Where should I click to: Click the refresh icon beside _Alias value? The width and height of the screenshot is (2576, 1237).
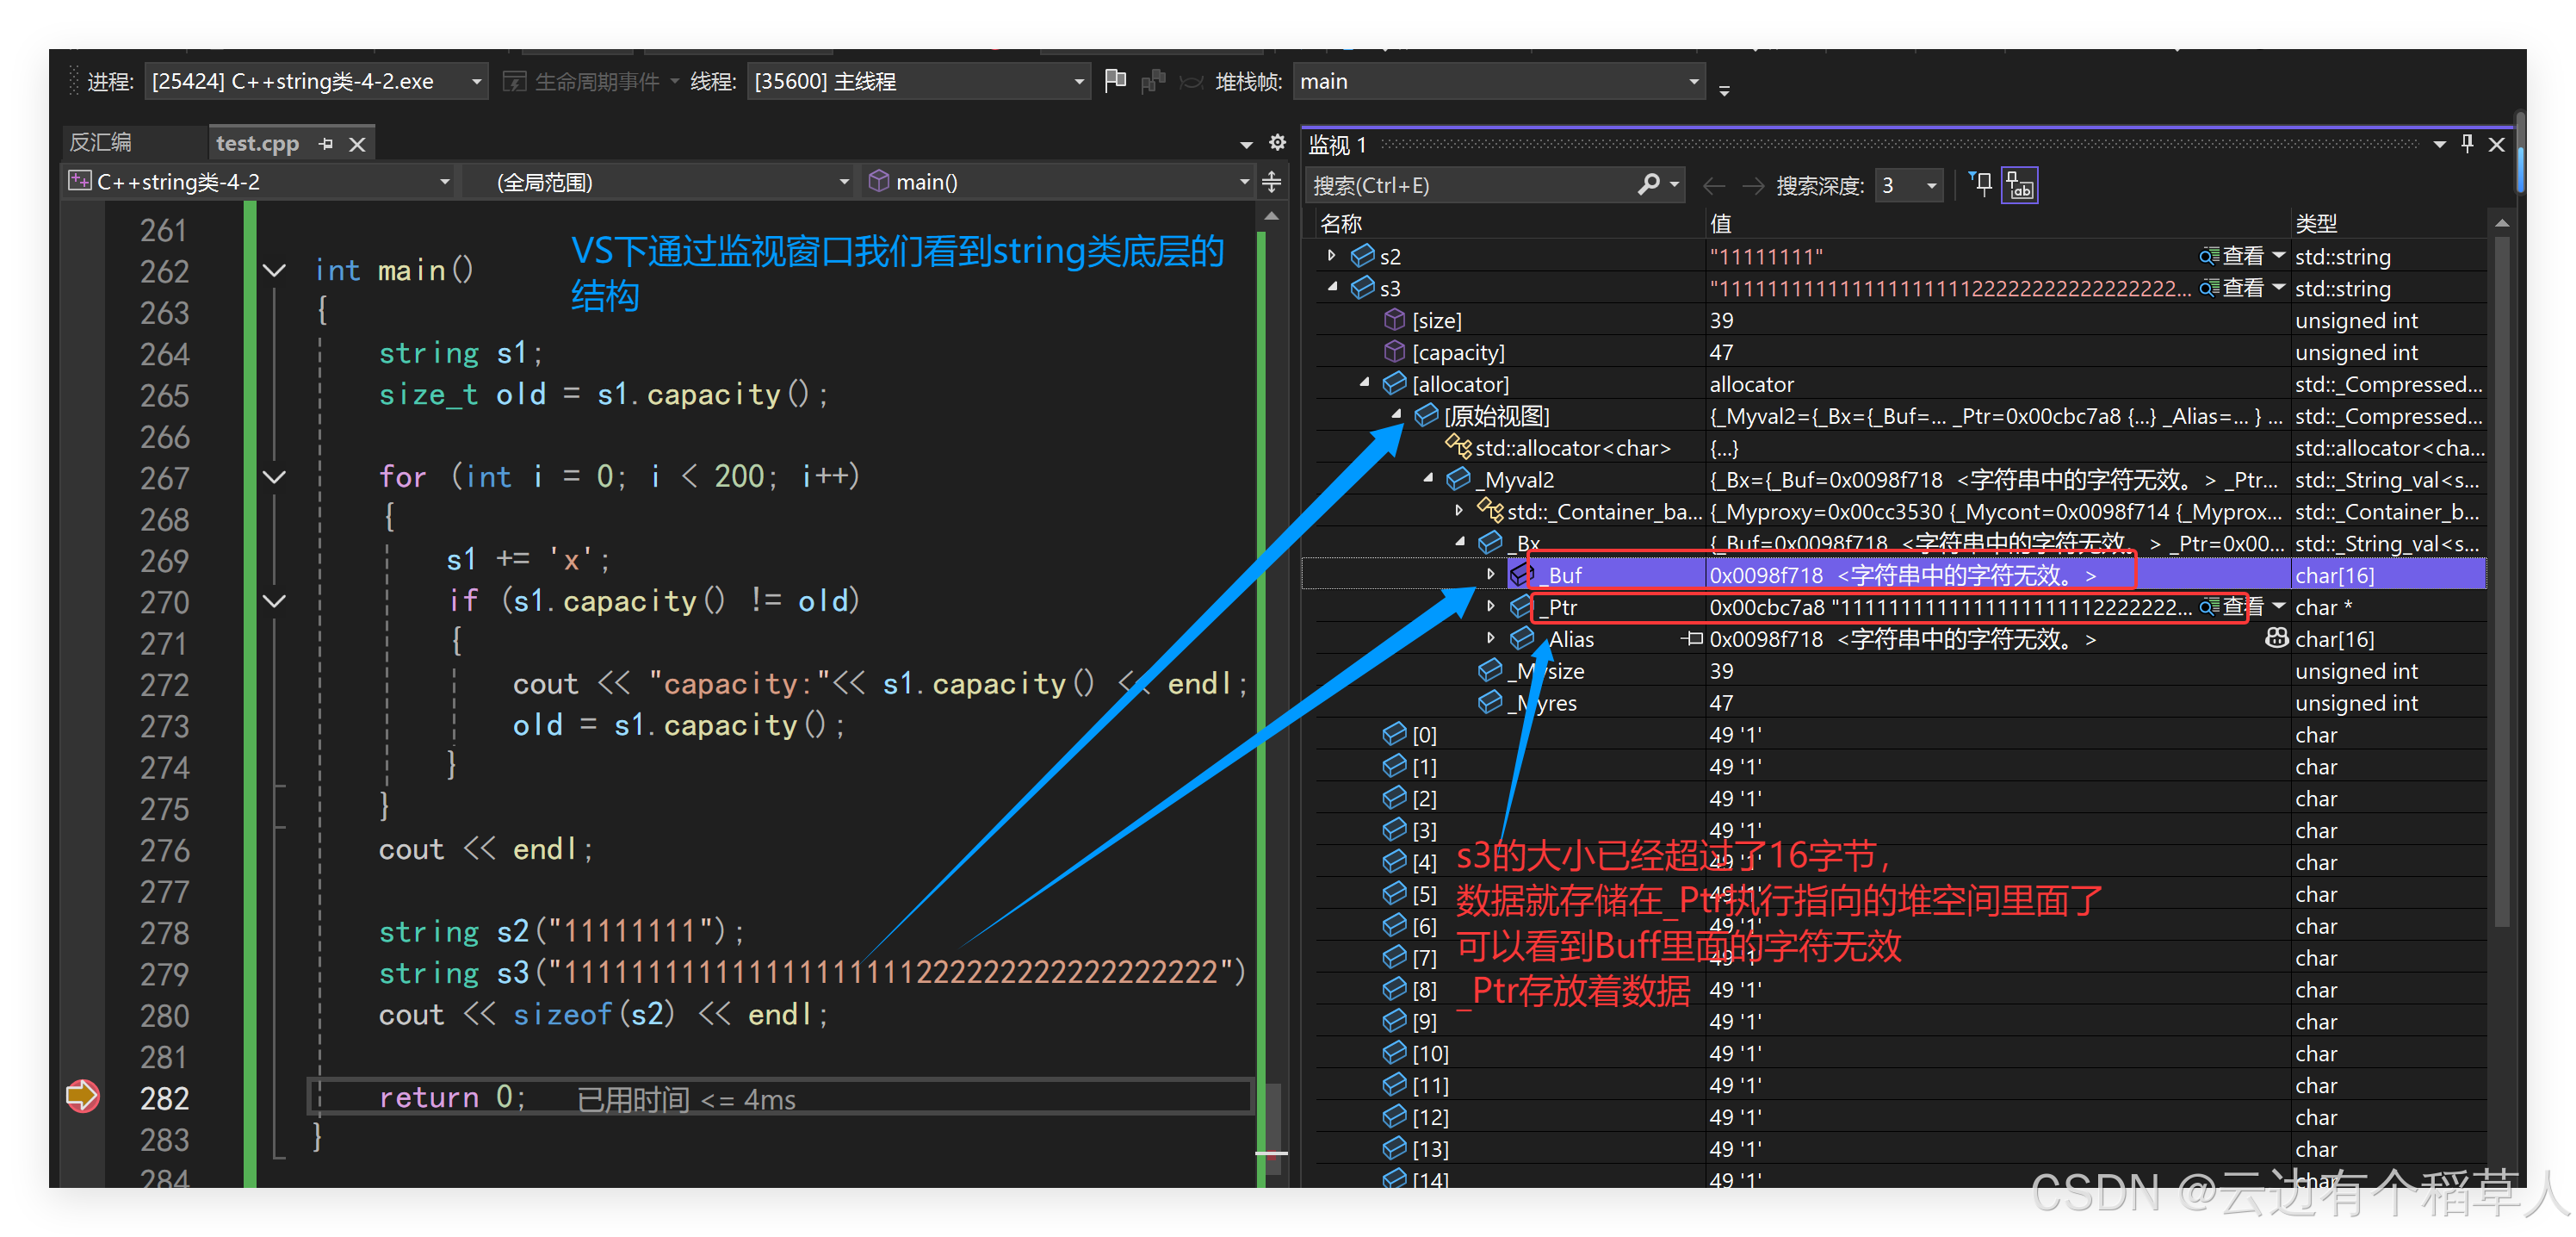(x=2276, y=638)
